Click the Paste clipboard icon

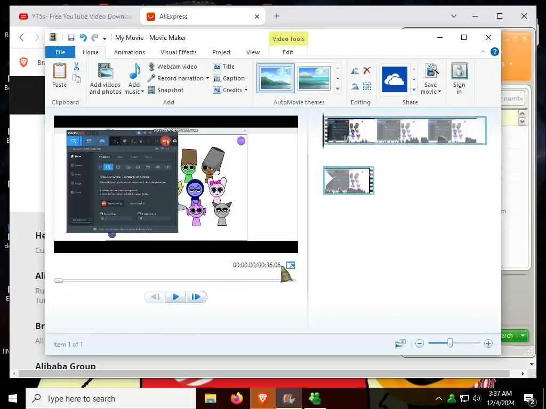point(60,71)
